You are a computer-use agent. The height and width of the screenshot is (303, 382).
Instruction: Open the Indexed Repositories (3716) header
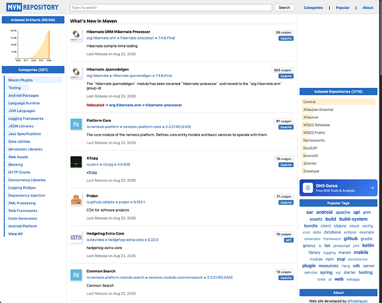pos(338,92)
